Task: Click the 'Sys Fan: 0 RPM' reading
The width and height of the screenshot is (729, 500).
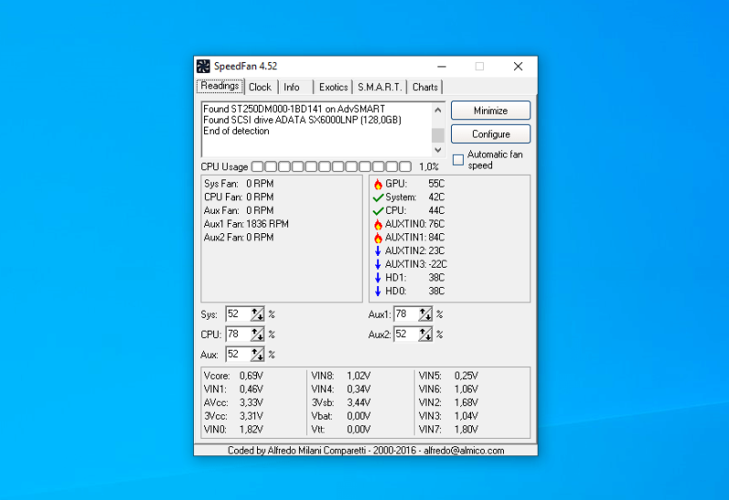Action: pos(239,184)
